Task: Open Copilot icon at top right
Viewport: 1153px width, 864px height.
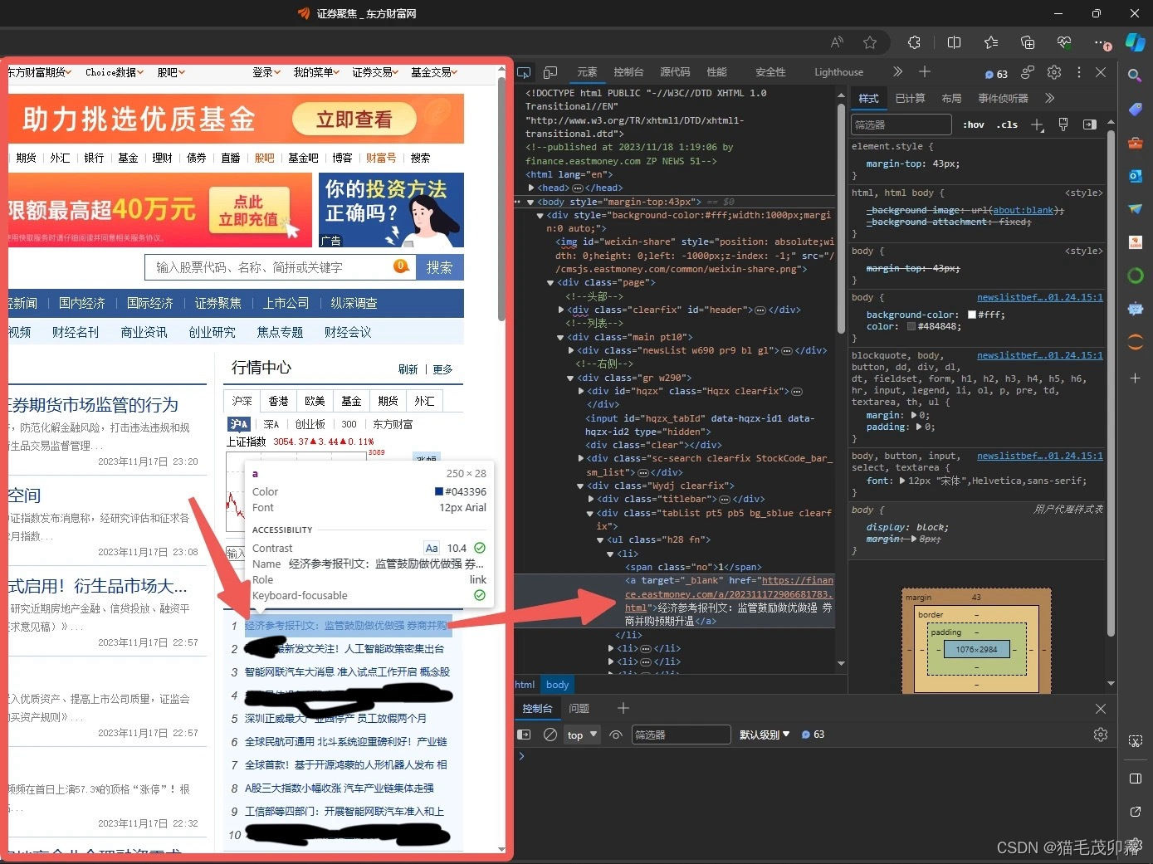Action: click(x=1135, y=42)
